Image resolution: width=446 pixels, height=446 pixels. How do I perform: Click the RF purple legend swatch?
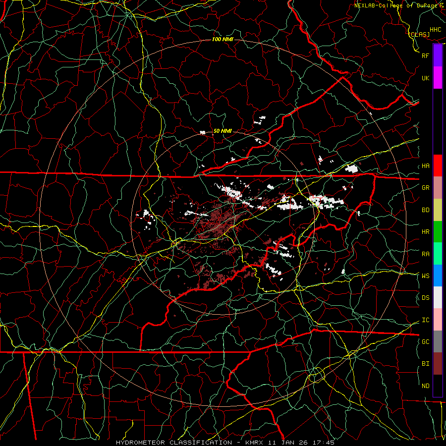[438, 56]
